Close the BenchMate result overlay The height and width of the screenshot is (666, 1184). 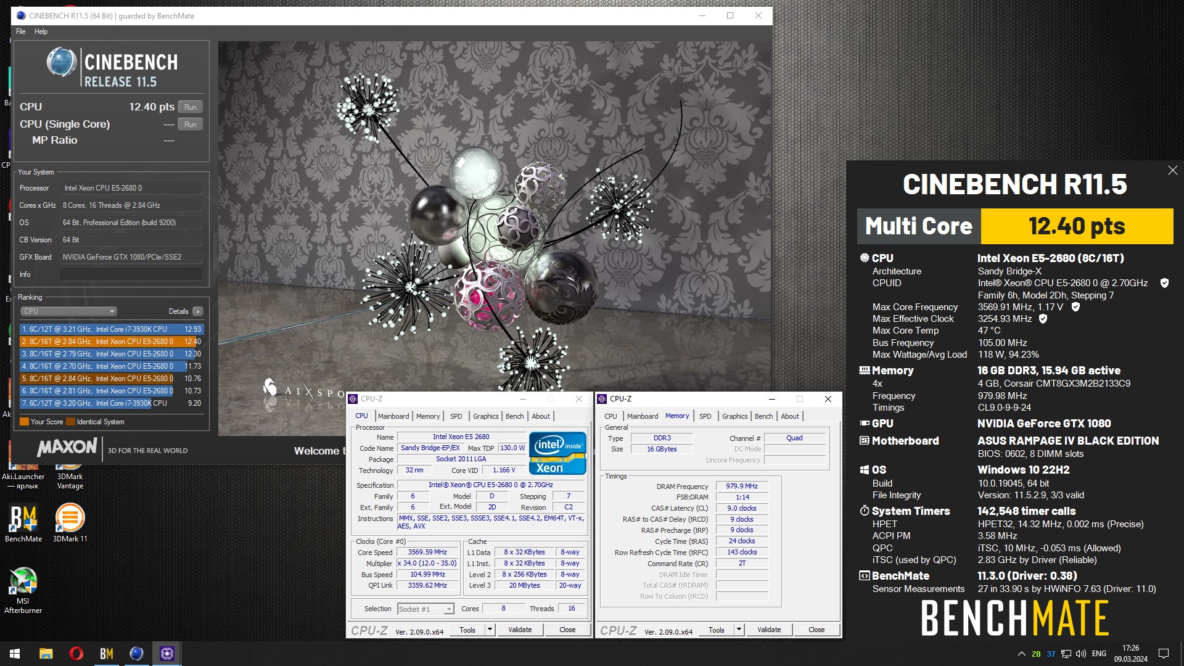point(1172,170)
